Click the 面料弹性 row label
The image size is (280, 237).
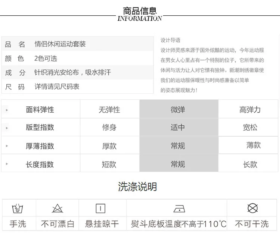click(40, 110)
